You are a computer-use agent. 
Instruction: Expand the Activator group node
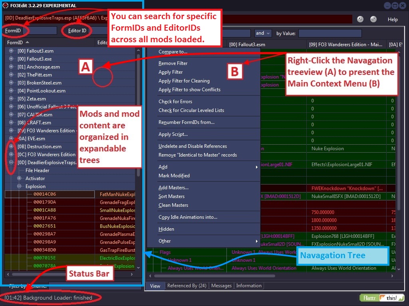click(19, 178)
